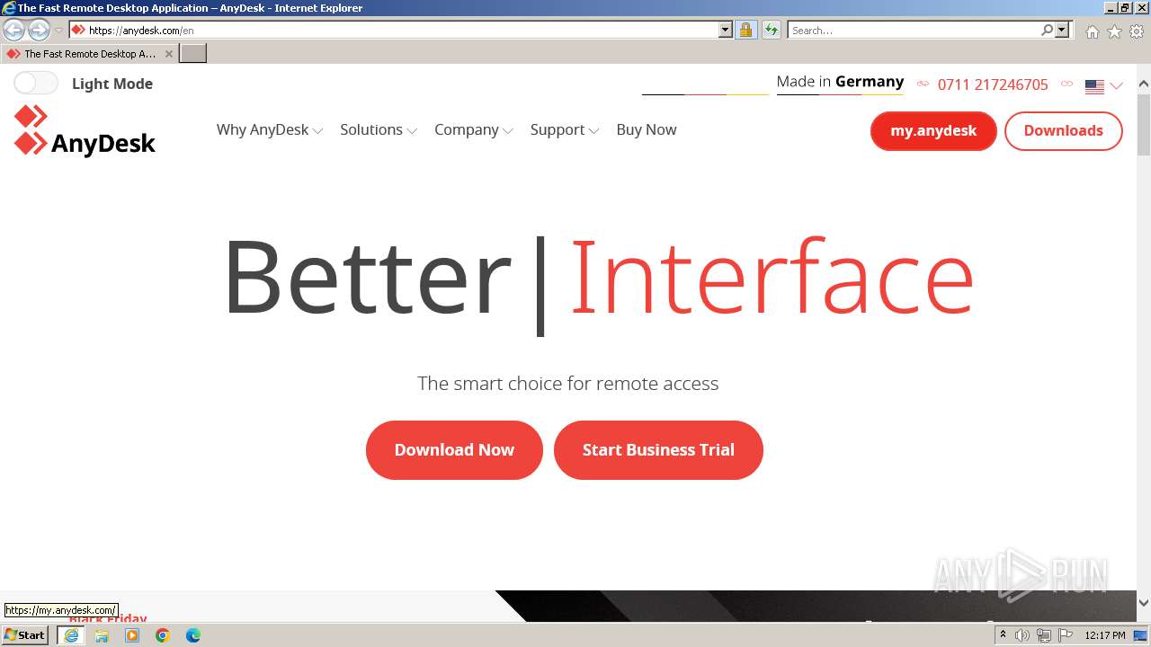Click the IE back arrow button
The height and width of the screenshot is (647, 1151).
tap(13, 31)
